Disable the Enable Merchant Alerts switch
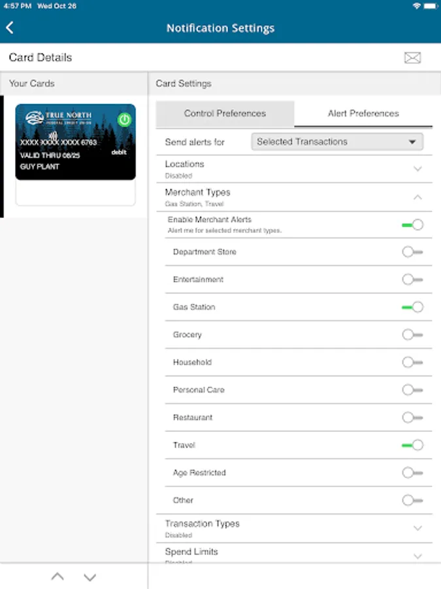The height and width of the screenshot is (589, 441). [412, 224]
